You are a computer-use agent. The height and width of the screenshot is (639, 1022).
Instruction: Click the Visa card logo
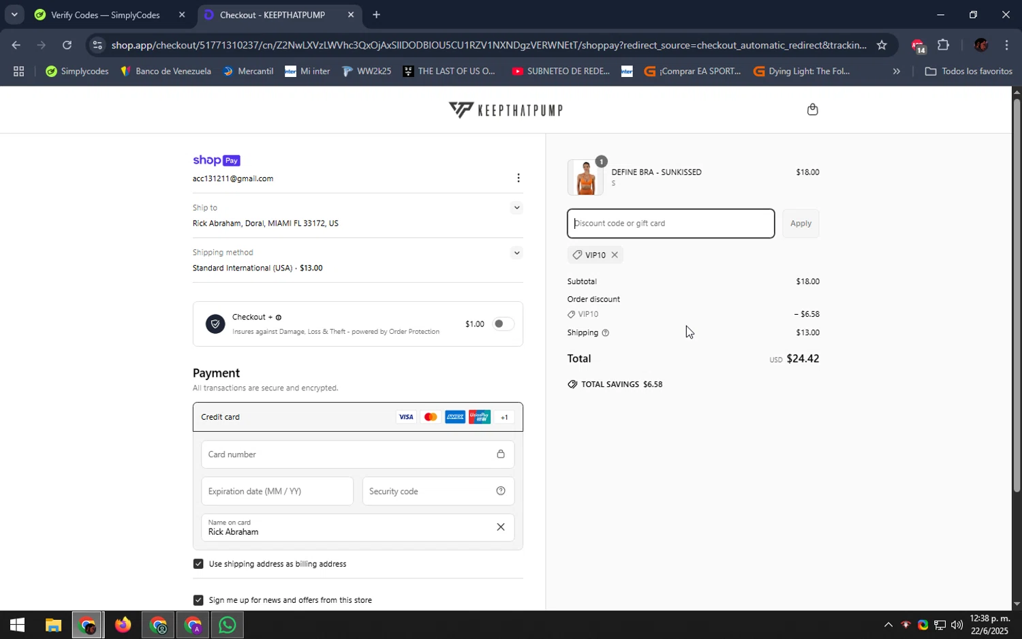pos(406,417)
